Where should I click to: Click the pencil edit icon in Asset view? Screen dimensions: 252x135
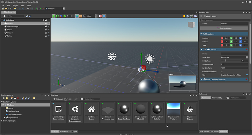[x=76, y=99]
